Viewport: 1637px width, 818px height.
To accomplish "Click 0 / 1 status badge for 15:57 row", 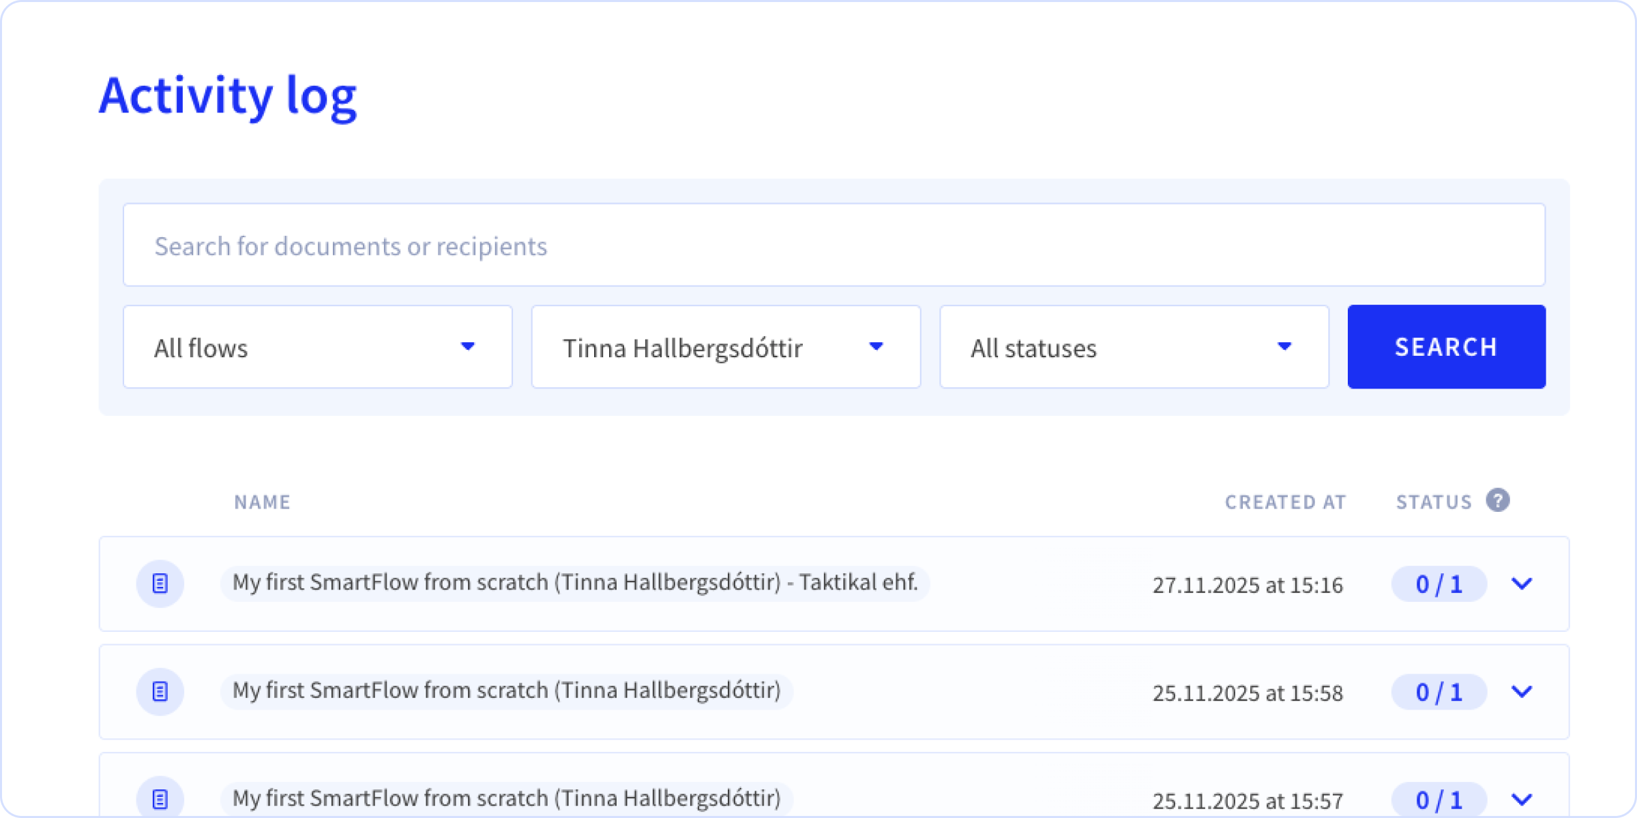I will click(1439, 800).
